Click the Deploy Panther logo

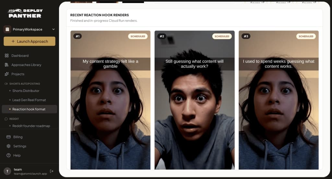pos(25,13)
